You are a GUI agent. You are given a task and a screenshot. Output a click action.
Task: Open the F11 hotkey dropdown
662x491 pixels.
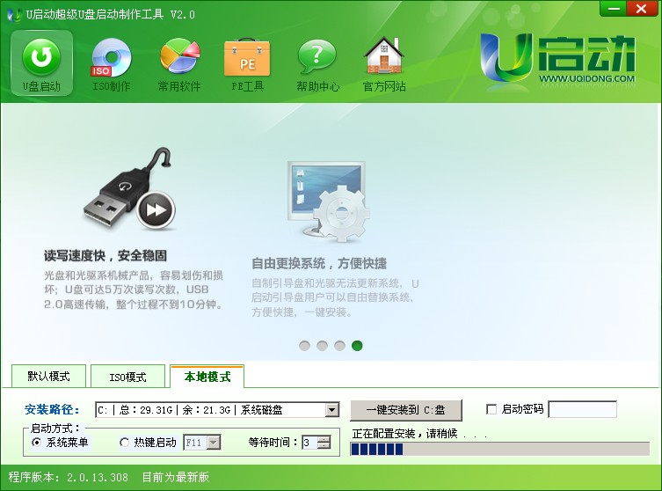click(214, 443)
